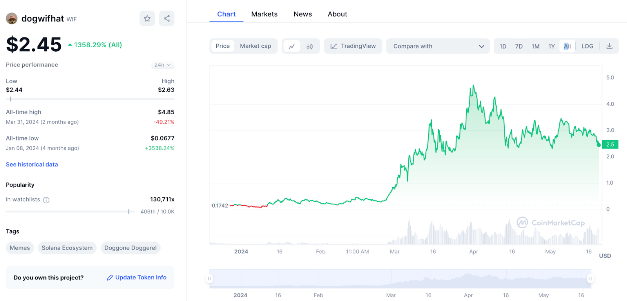This screenshot has width=627, height=301.
Task: Click the 24h low-high price bar
Action: pyautogui.click(x=90, y=99)
